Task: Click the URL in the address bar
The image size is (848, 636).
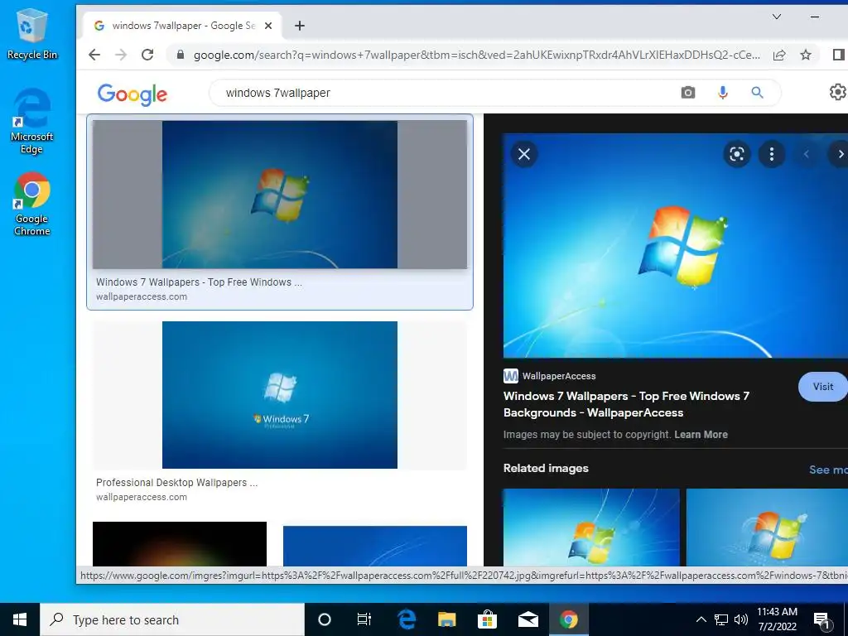Action: click(476, 55)
